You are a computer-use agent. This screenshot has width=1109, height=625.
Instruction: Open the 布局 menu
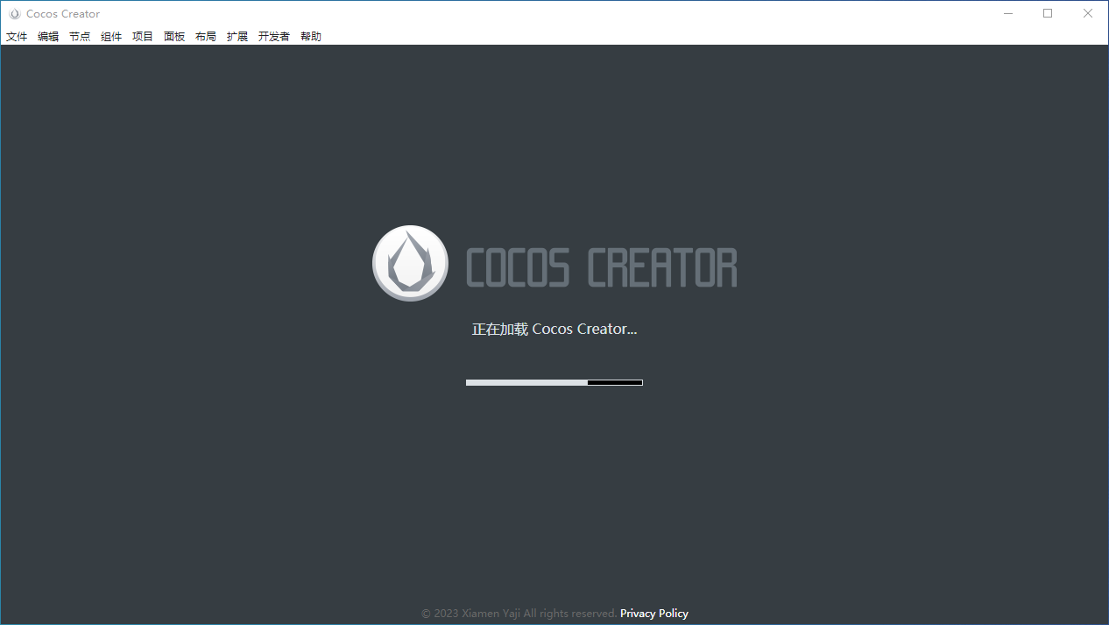coord(206,37)
